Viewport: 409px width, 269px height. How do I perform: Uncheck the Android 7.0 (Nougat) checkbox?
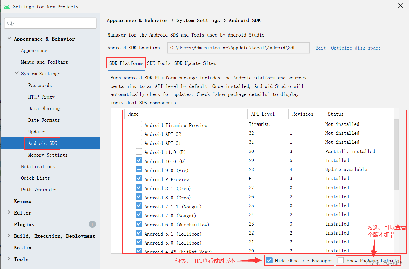(139, 215)
